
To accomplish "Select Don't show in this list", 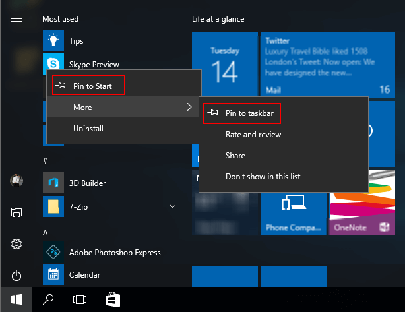I will point(284,177).
